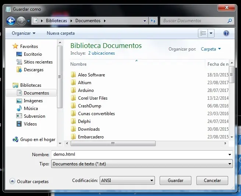Select Documentos library in the sidebar
Viewport: 241px width, 196px height.
[x=31, y=93]
